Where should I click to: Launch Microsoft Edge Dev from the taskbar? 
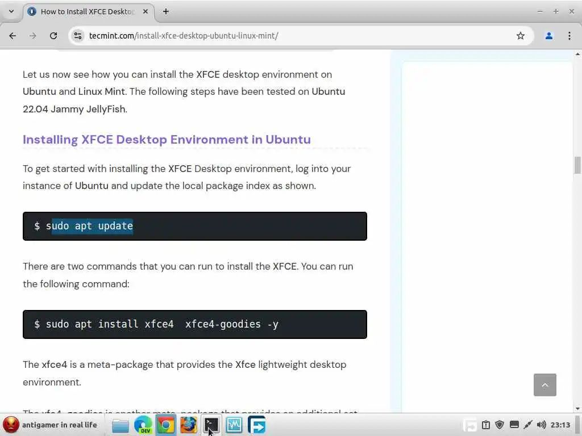click(x=143, y=425)
